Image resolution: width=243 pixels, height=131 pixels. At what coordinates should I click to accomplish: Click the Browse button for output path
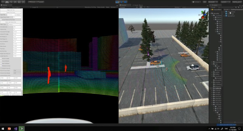pos(19,15)
